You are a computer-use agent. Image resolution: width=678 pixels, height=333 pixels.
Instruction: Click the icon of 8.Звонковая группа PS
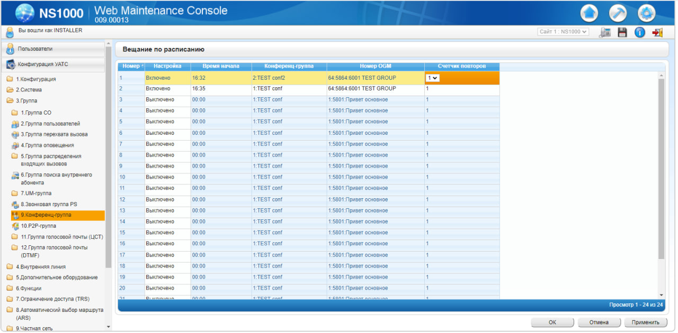coord(15,205)
